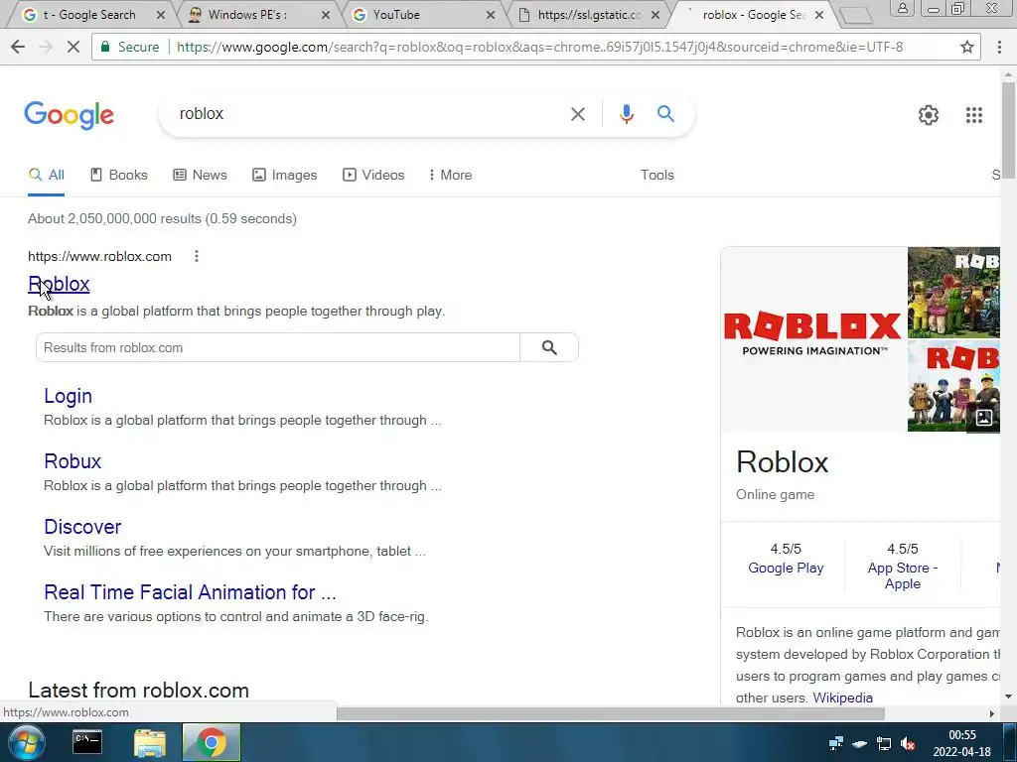Open the Login sitelink

point(69,396)
